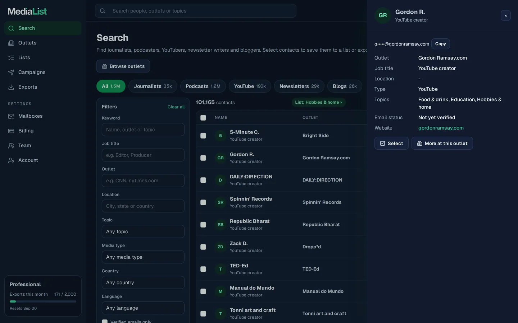
Task: Check the DAILY:DIRECTION row checkbox
Action: point(203,180)
